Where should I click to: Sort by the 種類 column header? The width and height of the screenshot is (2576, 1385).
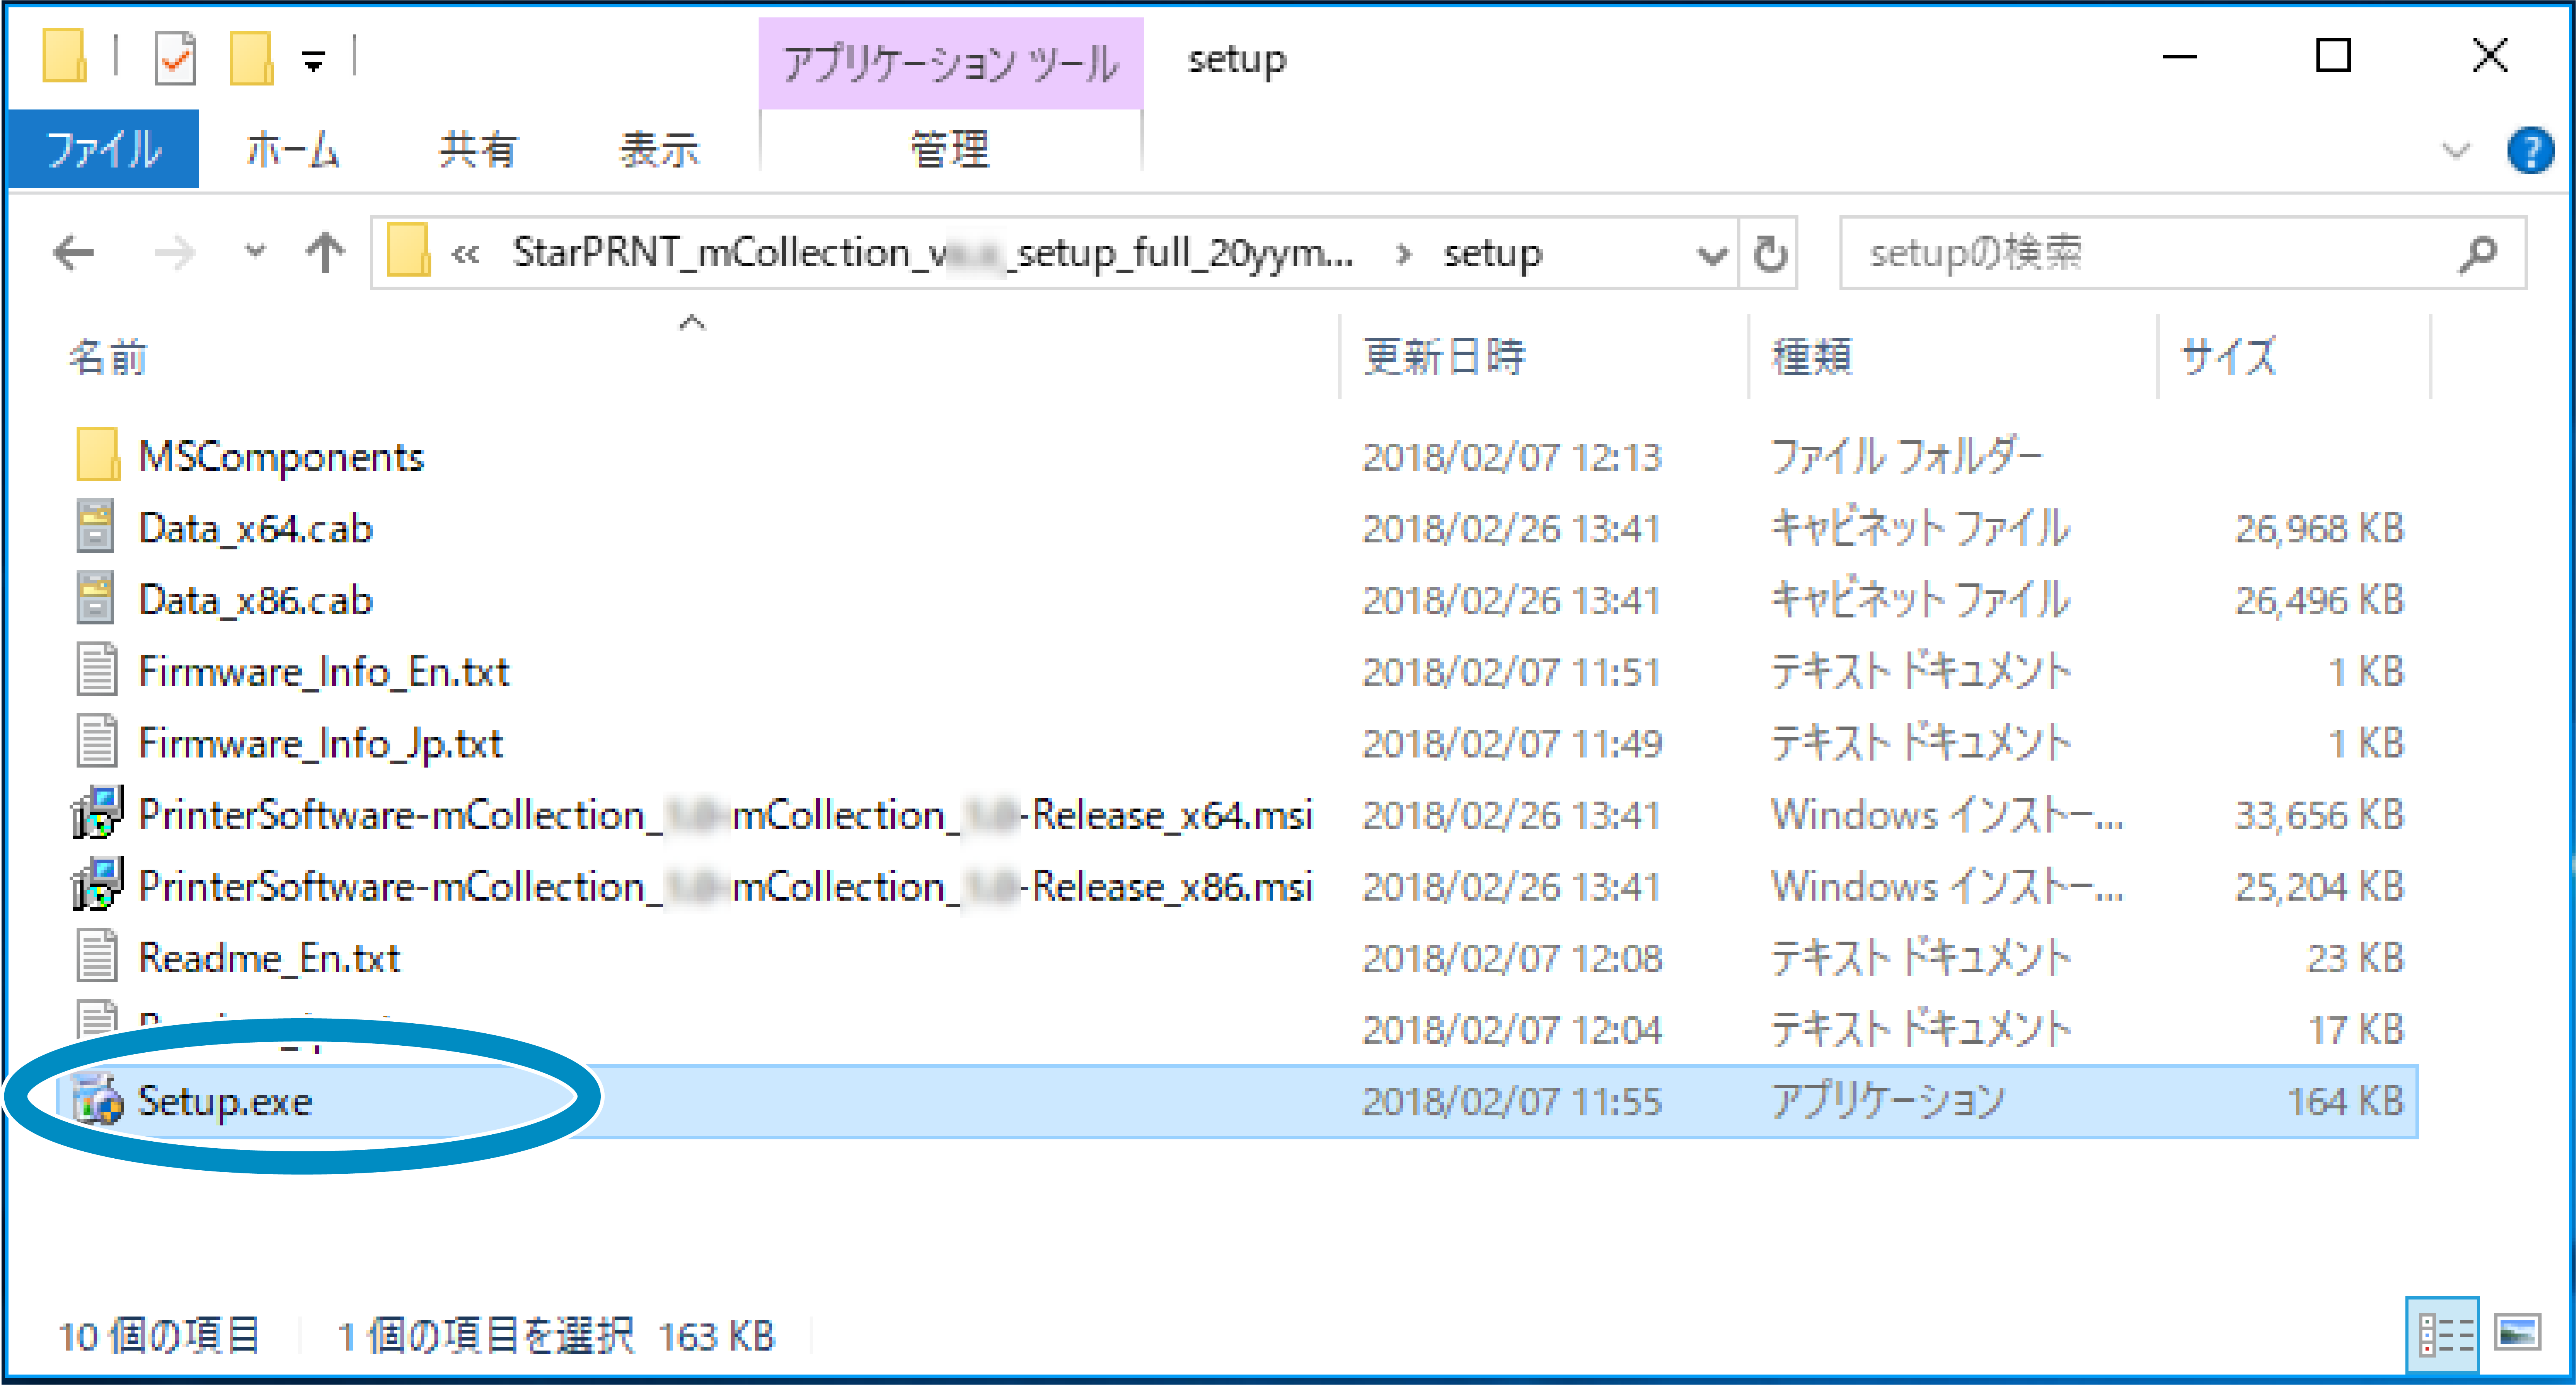1812,357
